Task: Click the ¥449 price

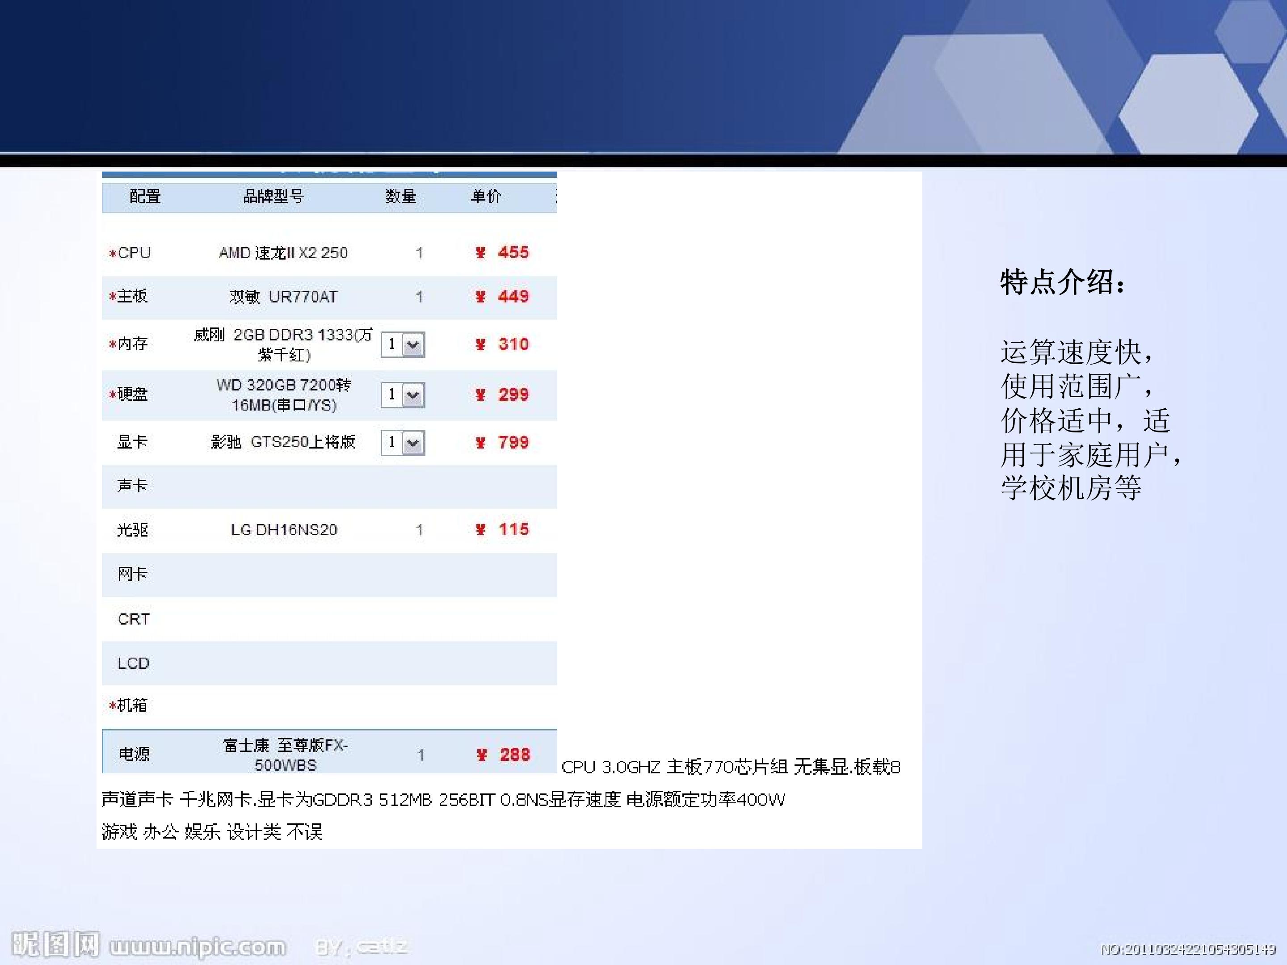Action: click(502, 297)
